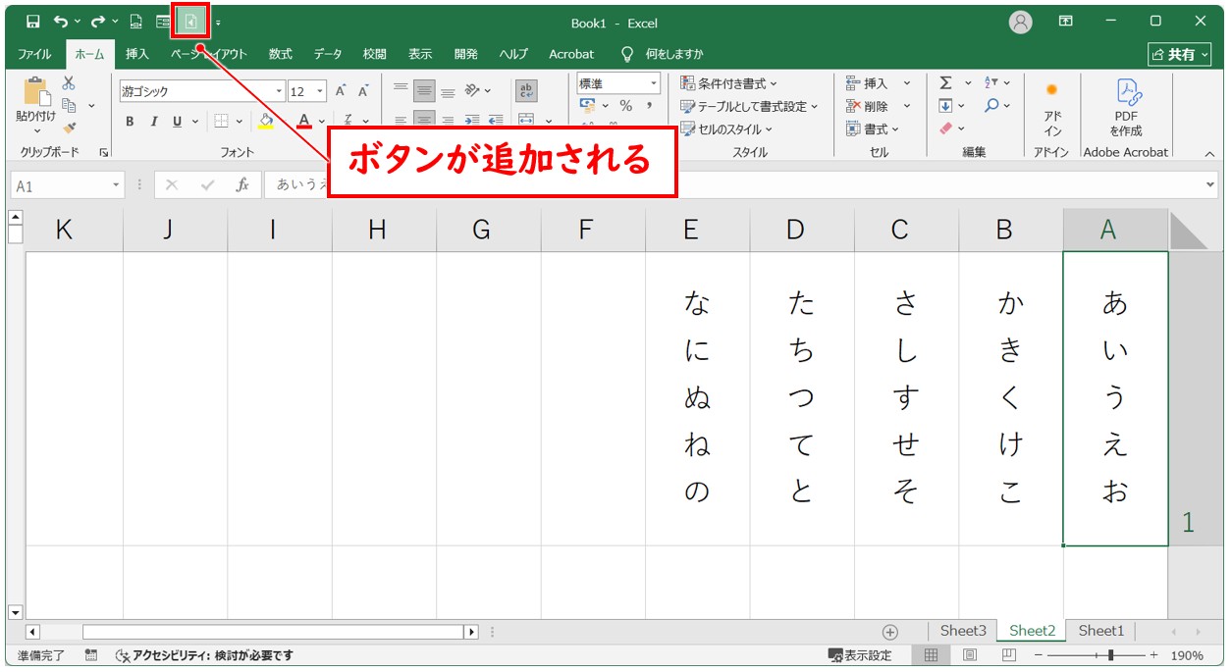Switch to the Acrobat ribbon tab

[x=571, y=54]
